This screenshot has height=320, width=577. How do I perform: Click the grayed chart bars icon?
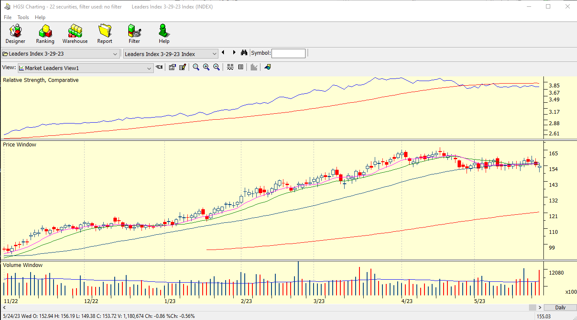254,67
